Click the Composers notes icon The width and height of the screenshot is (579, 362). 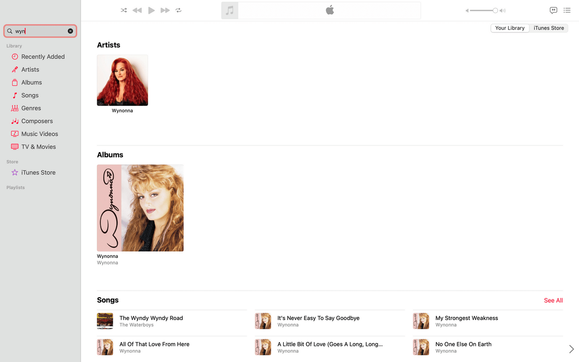(x=14, y=121)
